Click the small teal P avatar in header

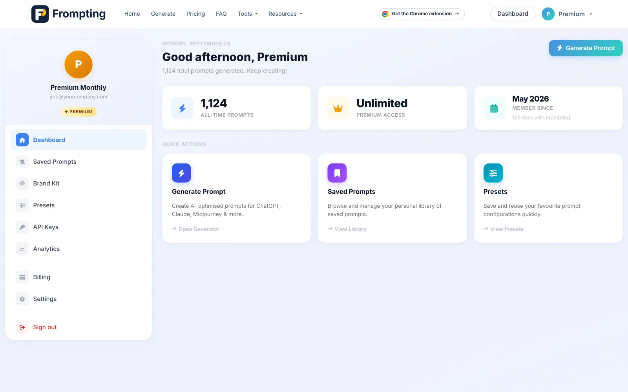point(548,14)
